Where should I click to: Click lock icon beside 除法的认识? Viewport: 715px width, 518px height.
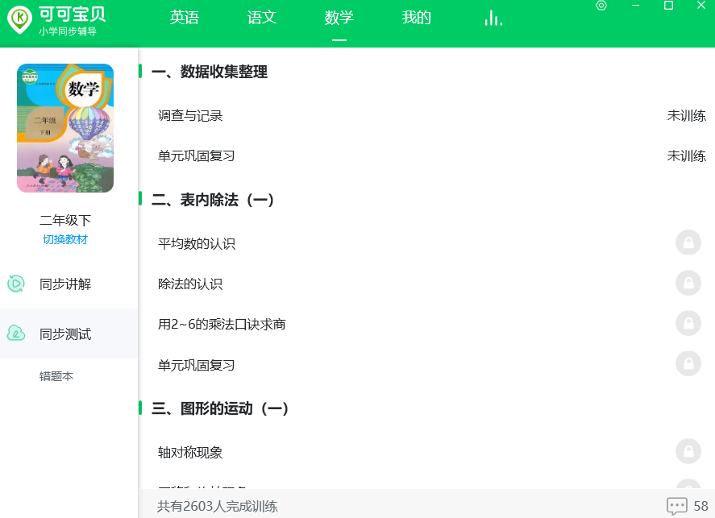point(688,283)
